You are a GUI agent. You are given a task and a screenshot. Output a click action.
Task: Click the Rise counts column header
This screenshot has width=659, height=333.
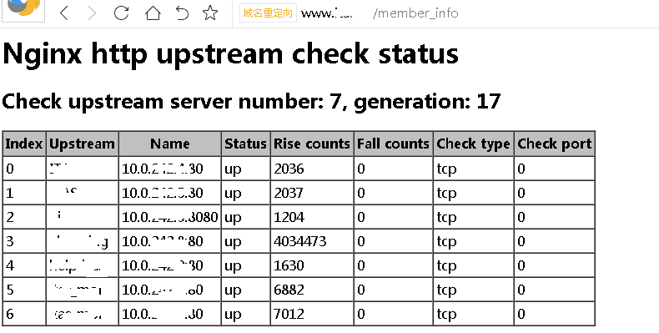click(x=312, y=144)
